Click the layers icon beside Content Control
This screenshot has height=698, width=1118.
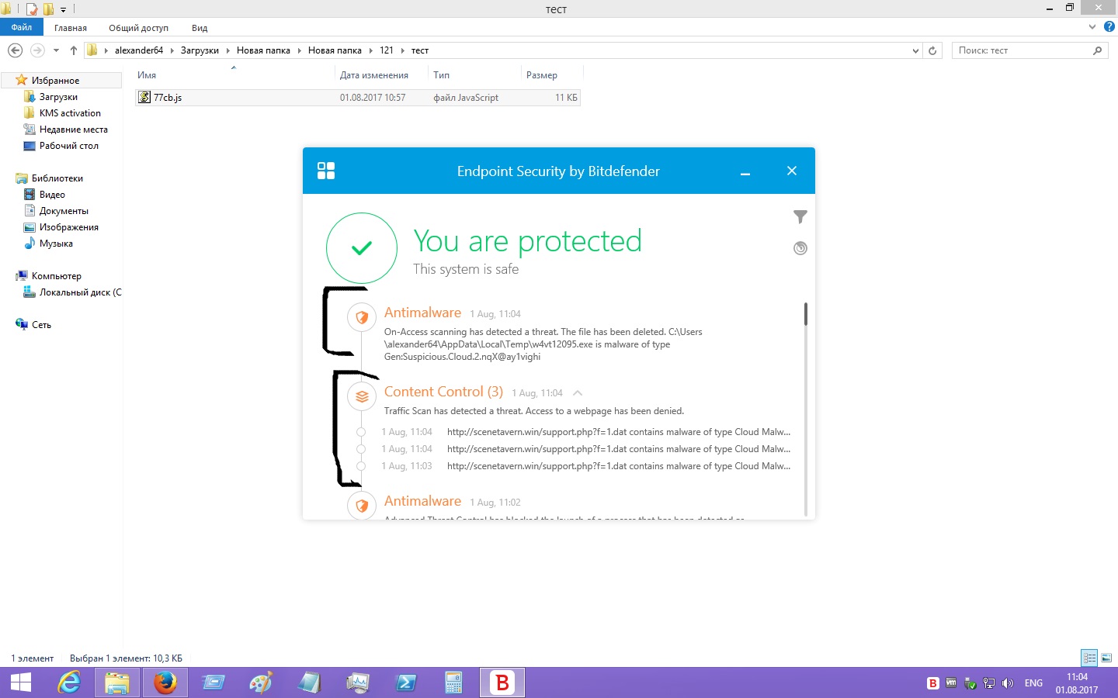[x=362, y=396]
